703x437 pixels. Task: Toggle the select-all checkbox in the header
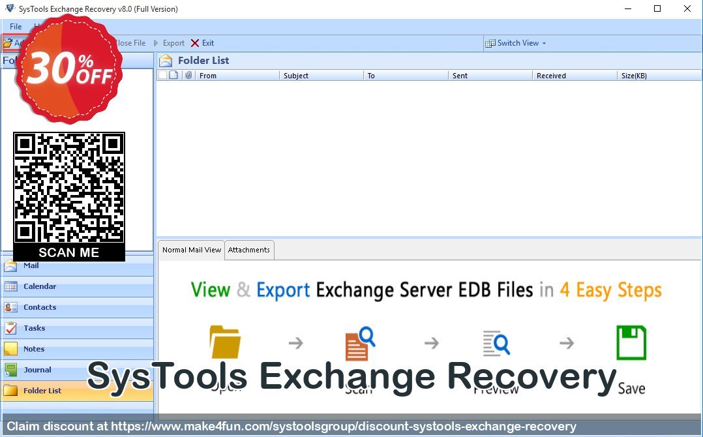point(163,75)
